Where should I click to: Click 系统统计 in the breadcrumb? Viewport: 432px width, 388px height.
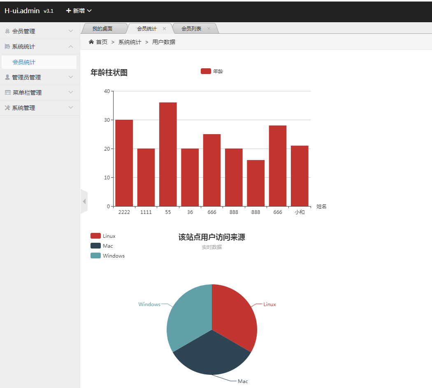[x=130, y=42]
